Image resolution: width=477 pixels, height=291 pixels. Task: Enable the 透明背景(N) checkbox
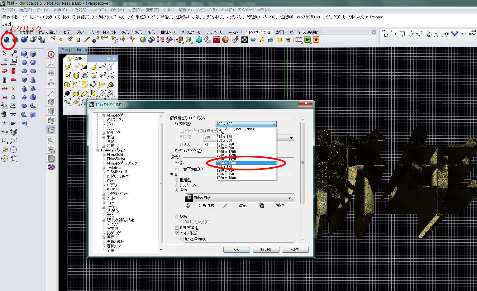coord(177,228)
